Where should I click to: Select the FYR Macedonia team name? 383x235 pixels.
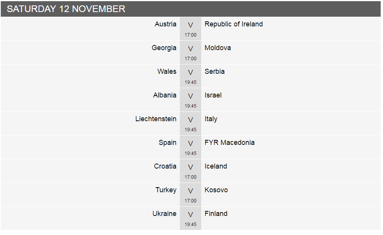(229, 143)
